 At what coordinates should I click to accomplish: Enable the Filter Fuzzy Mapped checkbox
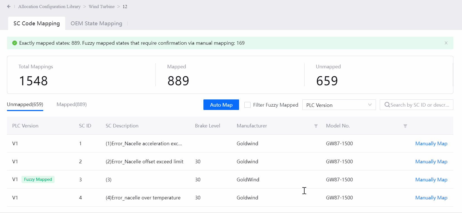tap(247, 105)
